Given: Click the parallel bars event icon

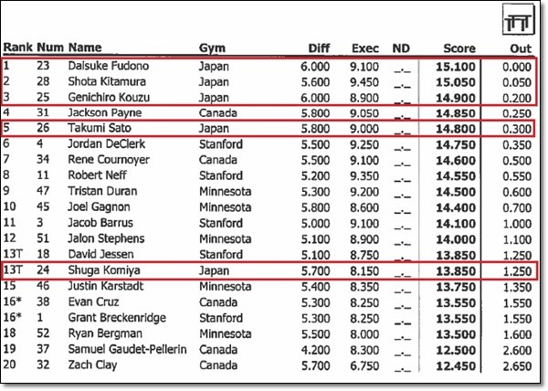Looking at the screenshot, I should click(x=518, y=20).
